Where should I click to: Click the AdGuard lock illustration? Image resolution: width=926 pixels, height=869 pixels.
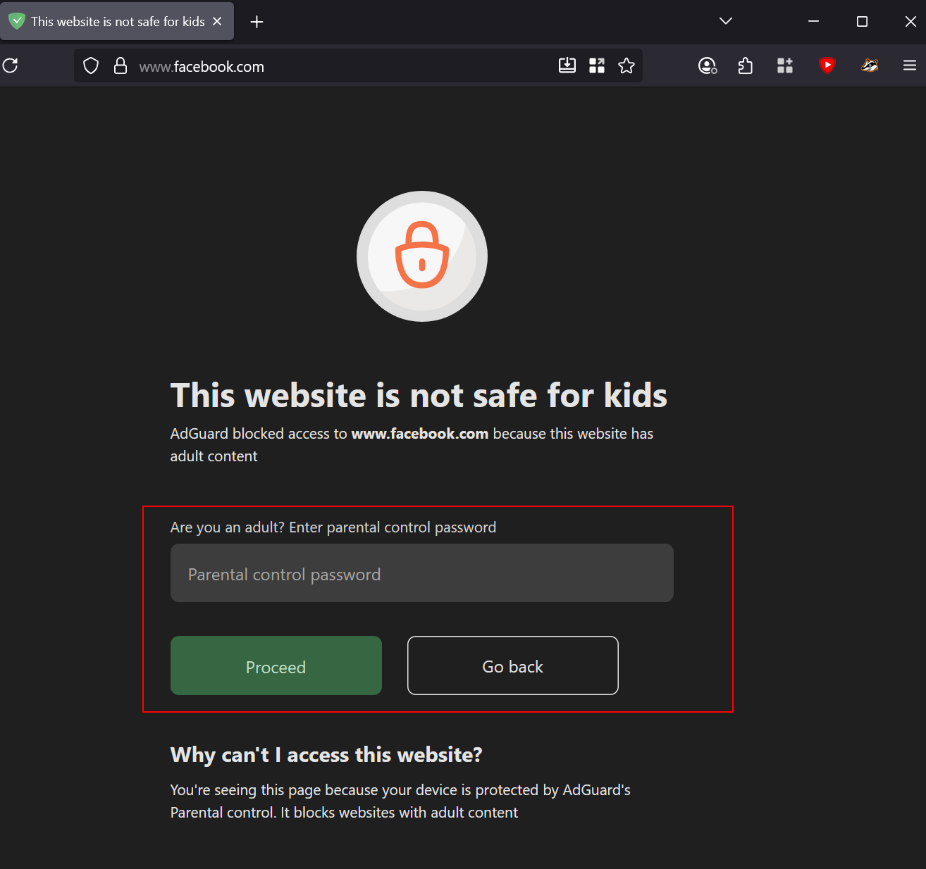click(x=422, y=256)
